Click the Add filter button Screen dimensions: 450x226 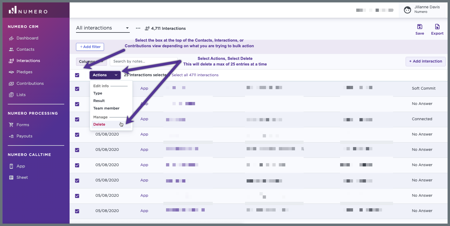click(x=90, y=47)
